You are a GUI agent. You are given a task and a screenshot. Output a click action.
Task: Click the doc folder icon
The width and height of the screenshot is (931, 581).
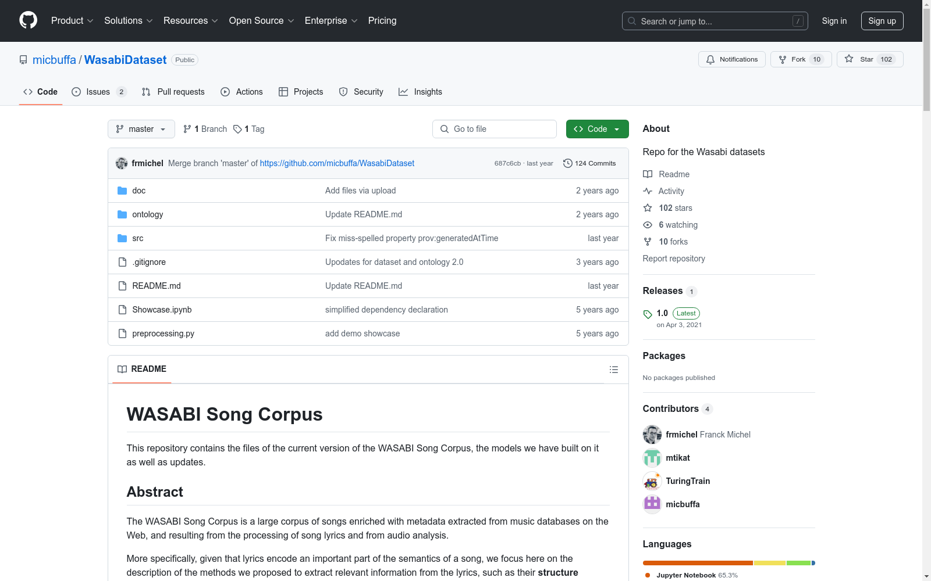tap(122, 191)
